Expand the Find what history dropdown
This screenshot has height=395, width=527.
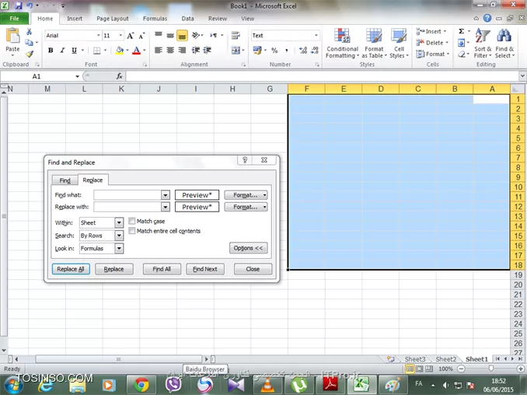[x=165, y=195]
